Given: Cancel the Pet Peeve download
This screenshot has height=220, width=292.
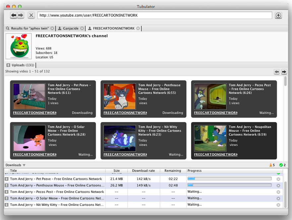Looking at the screenshot, I should (278, 179).
